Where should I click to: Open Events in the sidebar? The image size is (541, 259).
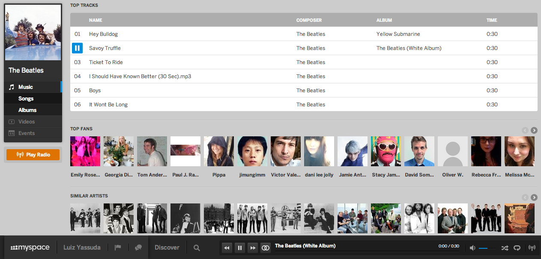click(x=33, y=133)
